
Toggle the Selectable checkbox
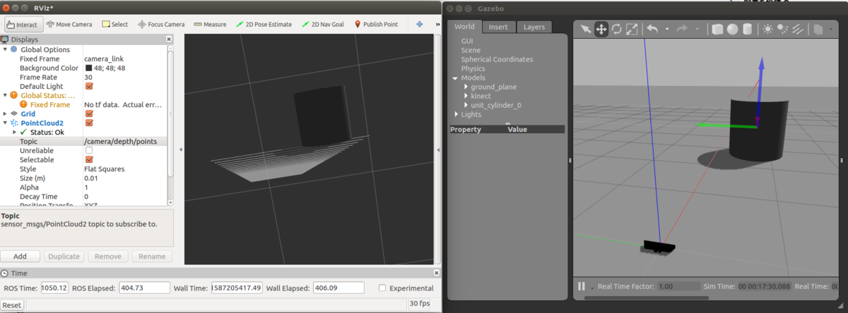89,159
